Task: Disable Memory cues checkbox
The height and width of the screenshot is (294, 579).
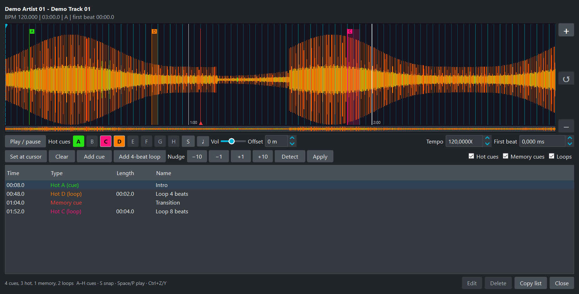Action: pos(506,156)
